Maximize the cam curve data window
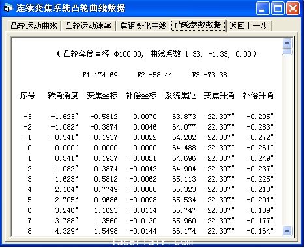 (x=278, y=8)
